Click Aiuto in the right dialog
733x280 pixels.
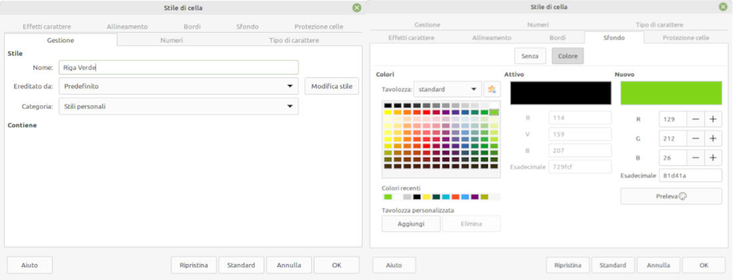[394, 265]
